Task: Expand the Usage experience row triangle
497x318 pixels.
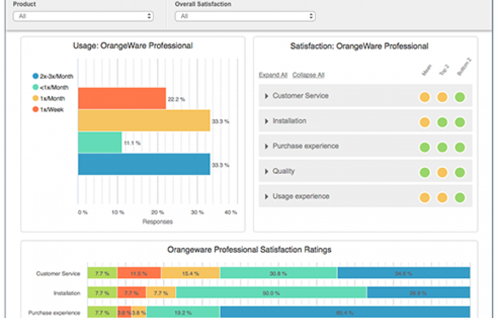Action: click(x=266, y=197)
